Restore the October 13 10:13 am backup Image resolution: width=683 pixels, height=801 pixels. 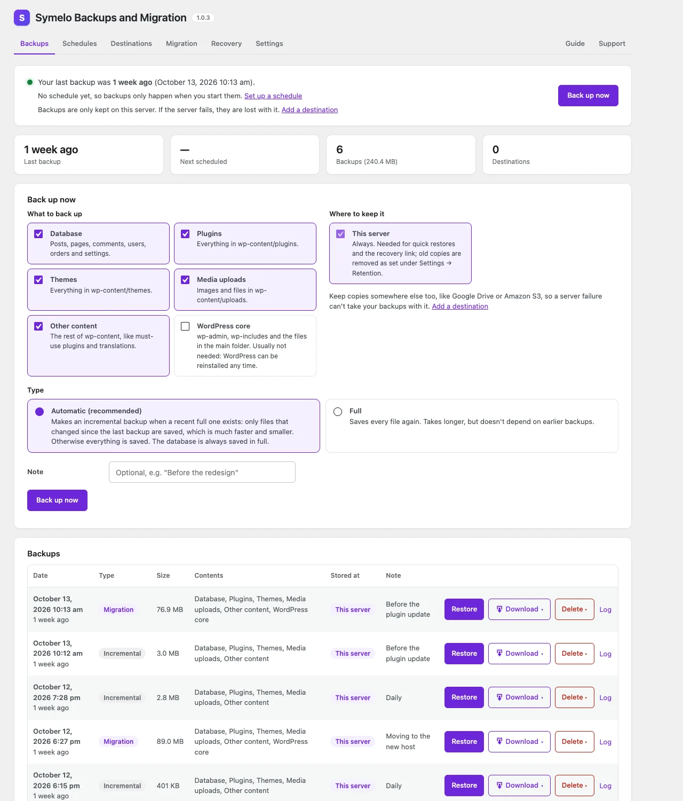464,609
